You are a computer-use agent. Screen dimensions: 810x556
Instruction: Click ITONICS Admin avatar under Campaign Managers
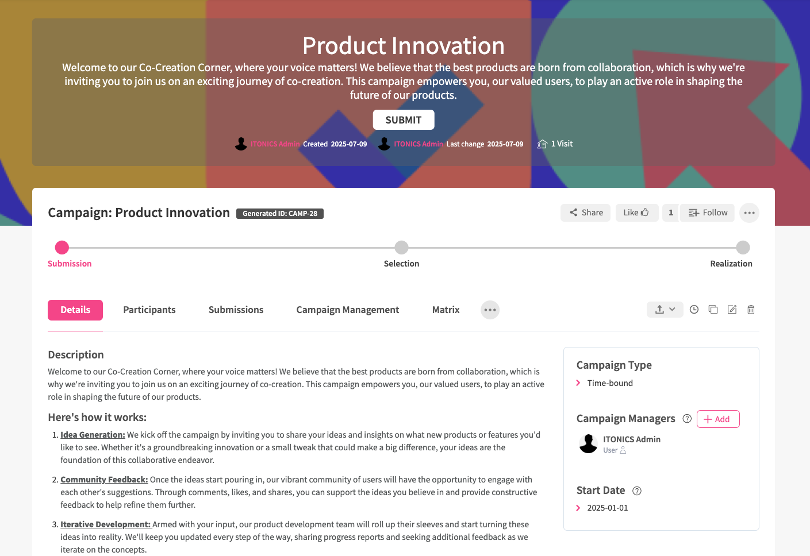[588, 444]
